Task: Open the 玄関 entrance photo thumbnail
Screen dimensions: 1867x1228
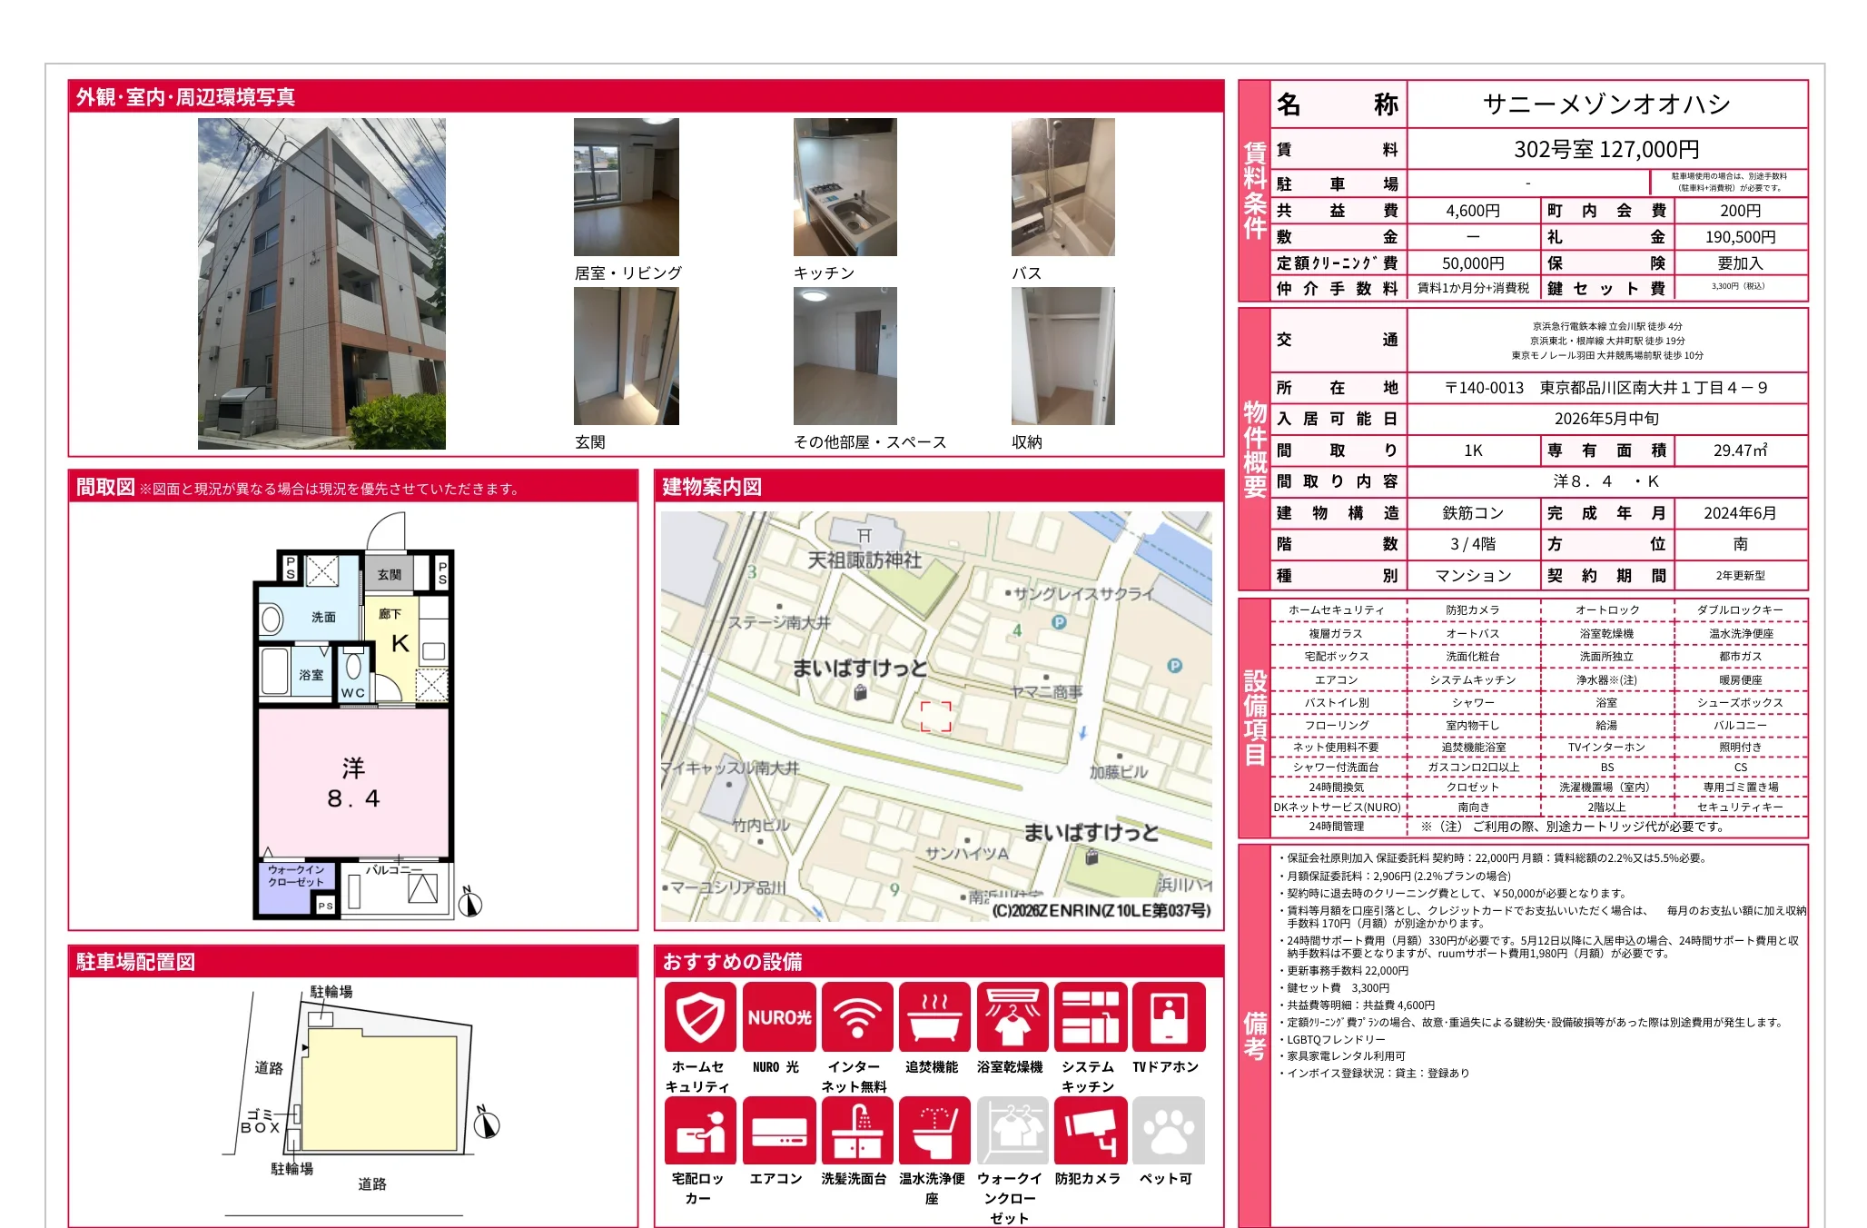Action: pos(626,356)
